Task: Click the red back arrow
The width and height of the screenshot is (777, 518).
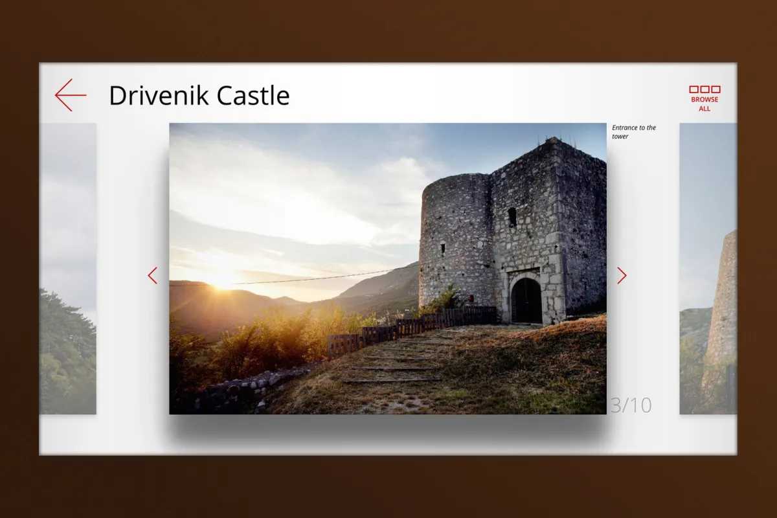Action: click(x=71, y=95)
